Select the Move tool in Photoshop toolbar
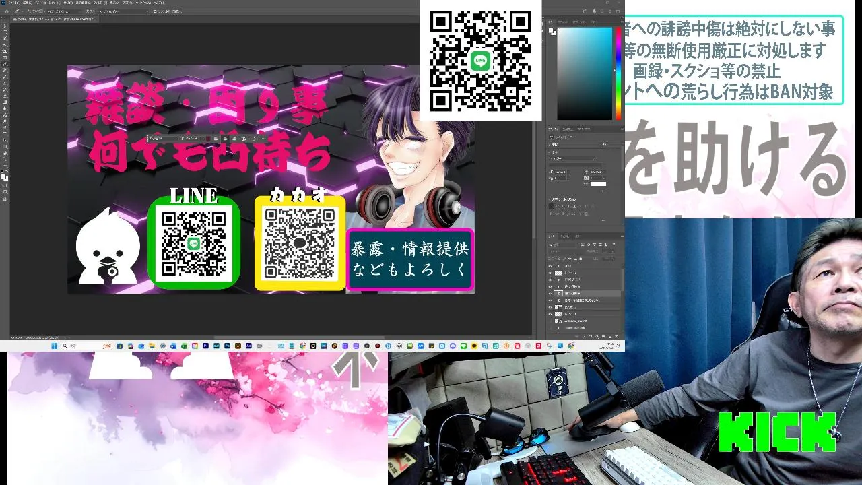 [5, 26]
